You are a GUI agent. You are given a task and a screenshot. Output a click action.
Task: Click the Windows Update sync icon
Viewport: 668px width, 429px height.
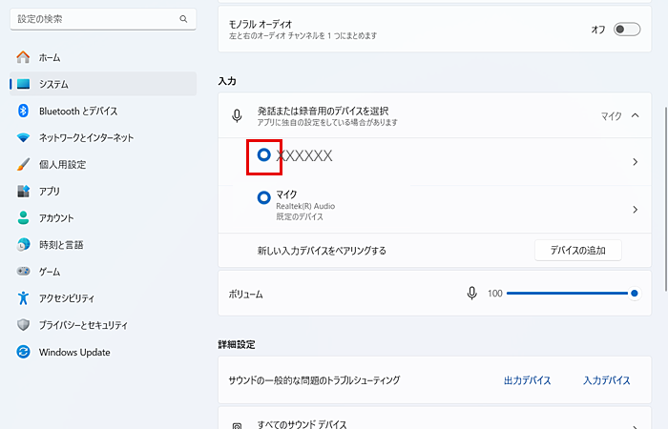(x=23, y=352)
